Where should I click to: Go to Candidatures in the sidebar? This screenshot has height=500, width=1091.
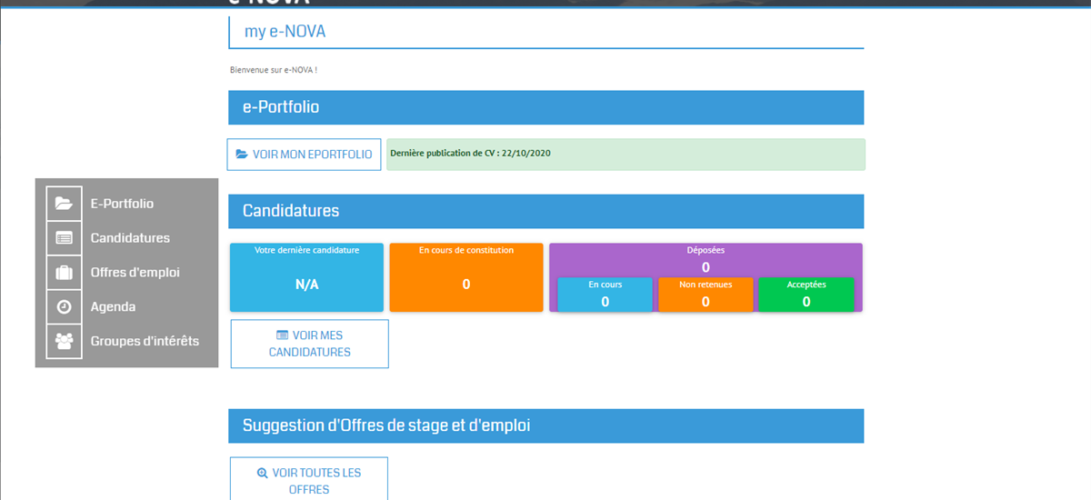point(130,238)
